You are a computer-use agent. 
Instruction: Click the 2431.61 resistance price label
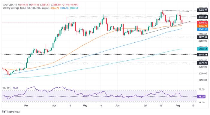[x=202, y=17]
